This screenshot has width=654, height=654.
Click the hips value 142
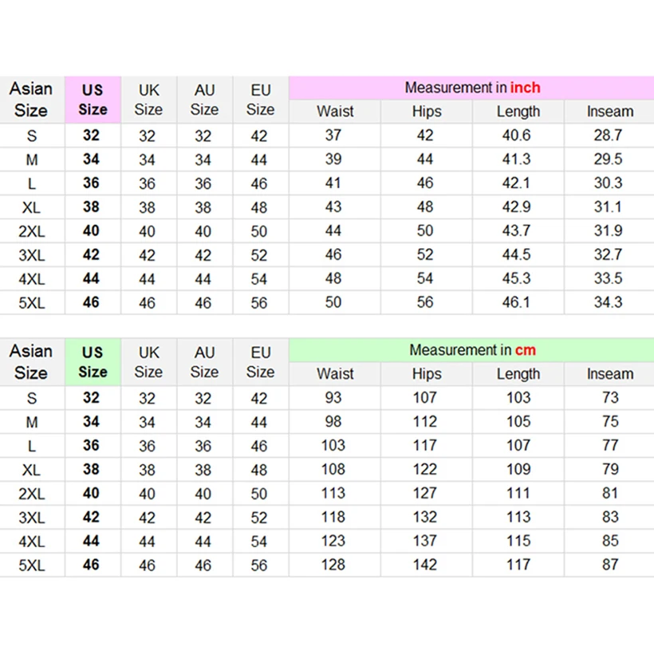(x=426, y=564)
